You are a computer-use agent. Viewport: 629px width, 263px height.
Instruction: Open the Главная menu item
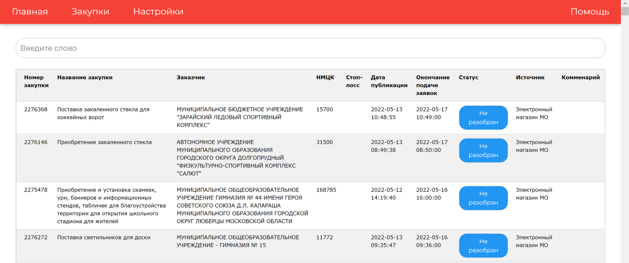[30, 12]
